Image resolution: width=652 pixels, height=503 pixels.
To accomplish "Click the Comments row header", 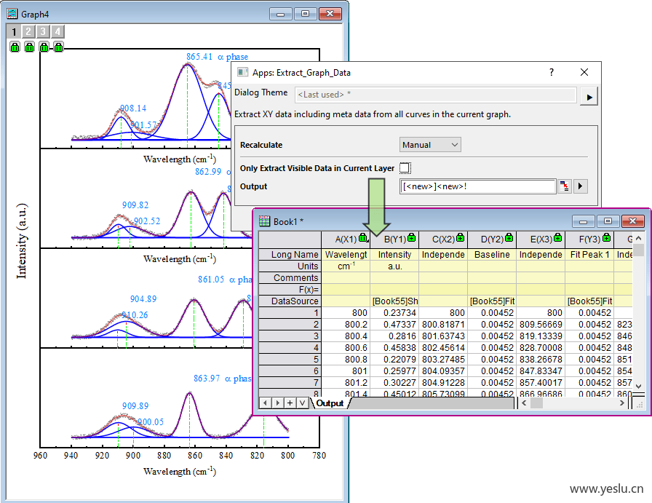I will (290, 277).
